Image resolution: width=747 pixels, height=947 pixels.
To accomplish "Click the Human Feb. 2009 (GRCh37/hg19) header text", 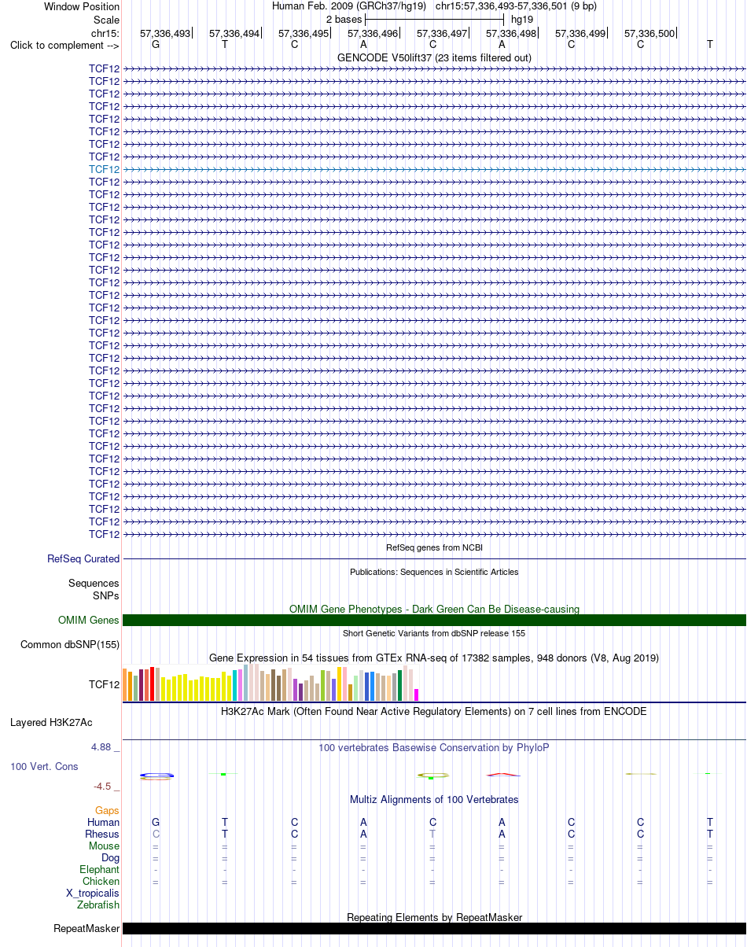I will [x=349, y=6].
